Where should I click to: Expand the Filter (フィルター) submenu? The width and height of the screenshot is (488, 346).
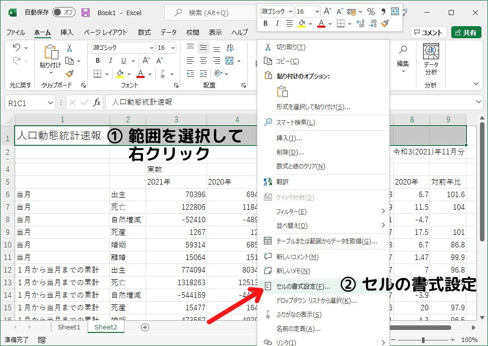point(323,212)
